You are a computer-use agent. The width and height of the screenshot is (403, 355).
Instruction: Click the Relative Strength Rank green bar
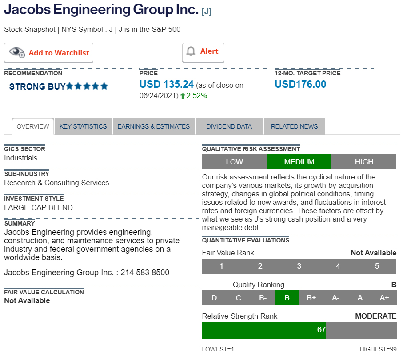point(264,330)
